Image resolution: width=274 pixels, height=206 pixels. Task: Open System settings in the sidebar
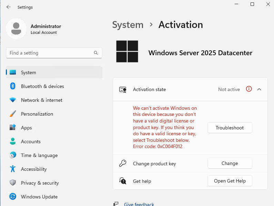[x=54, y=72]
